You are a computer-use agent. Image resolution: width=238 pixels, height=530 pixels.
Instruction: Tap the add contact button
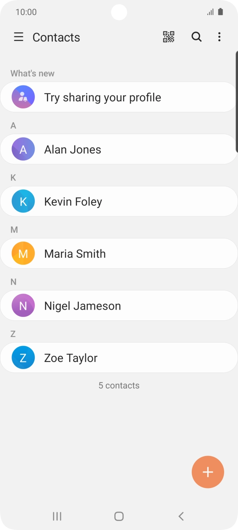pos(208,472)
